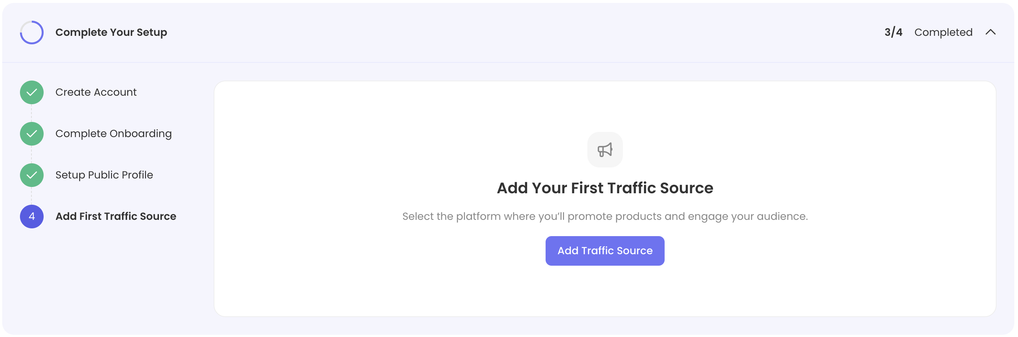Click the green checkmark beside Complete Onboarding

click(x=32, y=134)
